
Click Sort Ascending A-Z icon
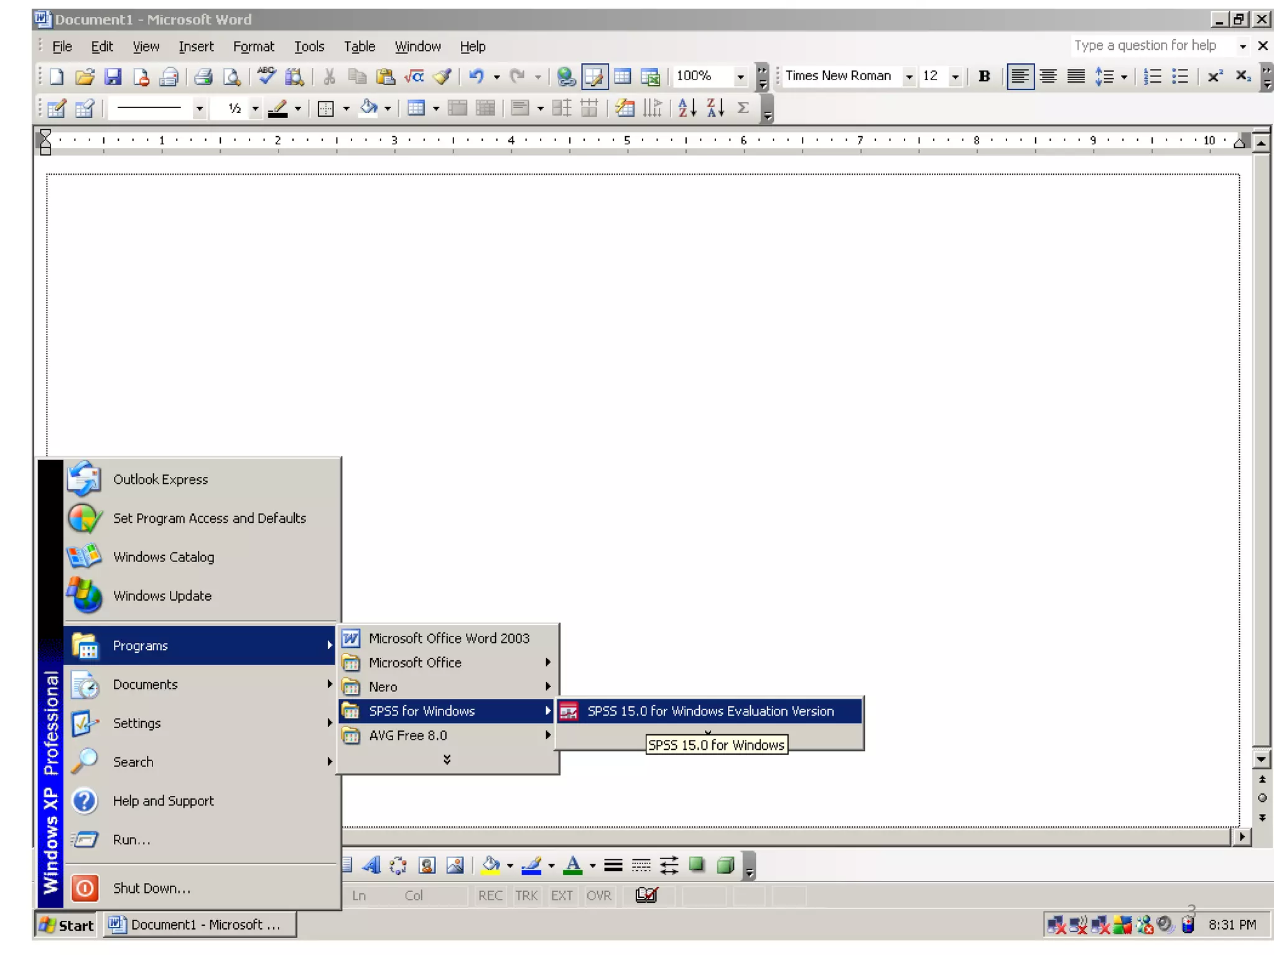point(687,108)
